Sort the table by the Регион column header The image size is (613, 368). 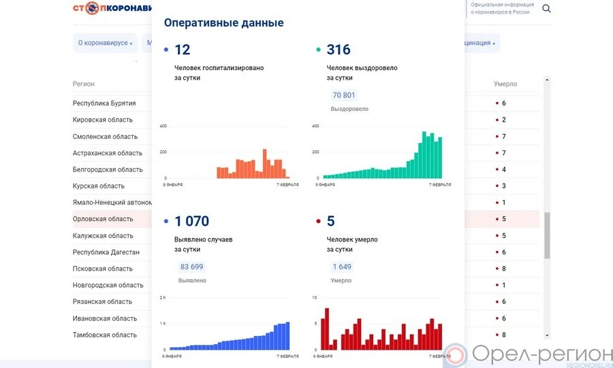point(84,84)
